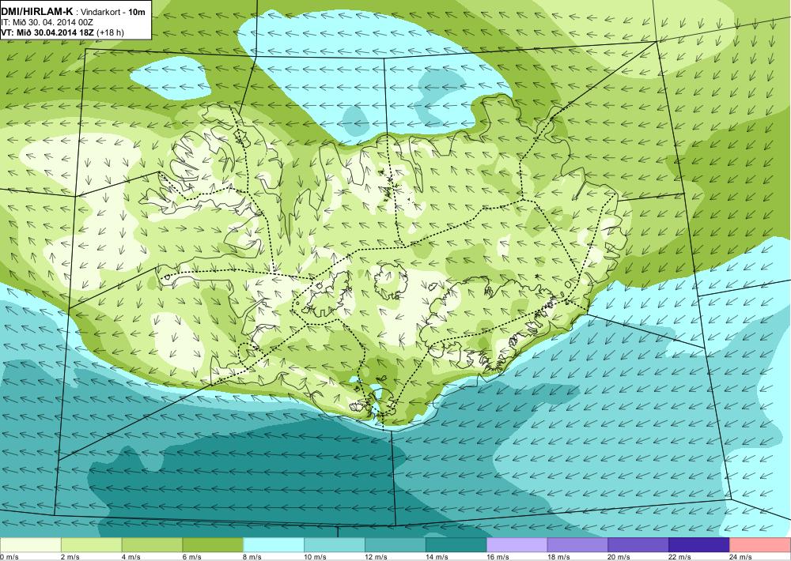Click the '8 m/s' legend label

253,557
